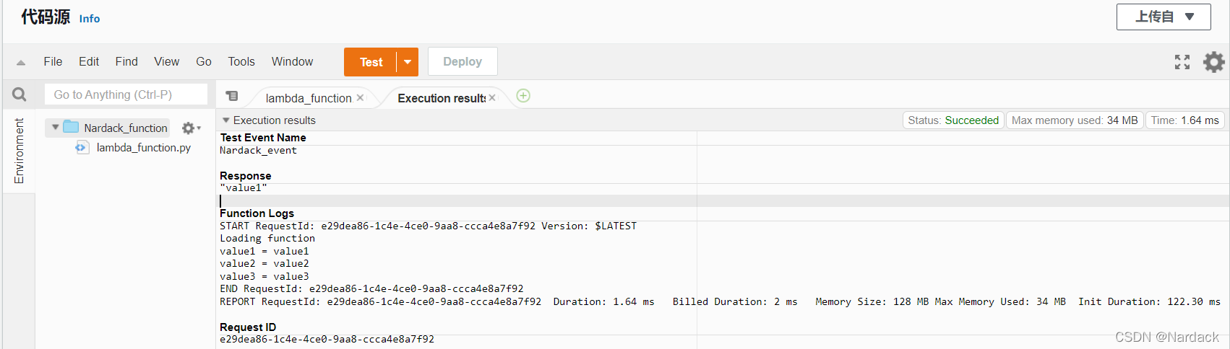Open the editor settings gear icon
The image size is (1230, 349).
click(x=1213, y=62)
